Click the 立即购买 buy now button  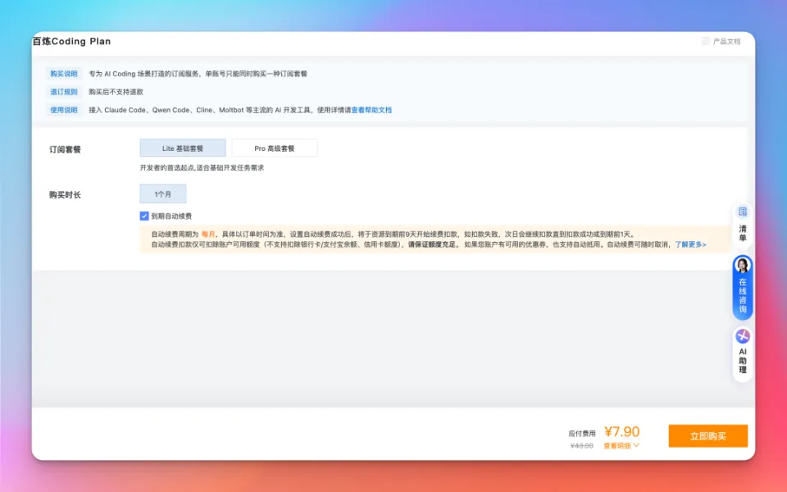coord(707,436)
